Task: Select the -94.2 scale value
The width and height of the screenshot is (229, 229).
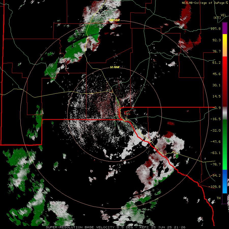Action: coord(216,175)
